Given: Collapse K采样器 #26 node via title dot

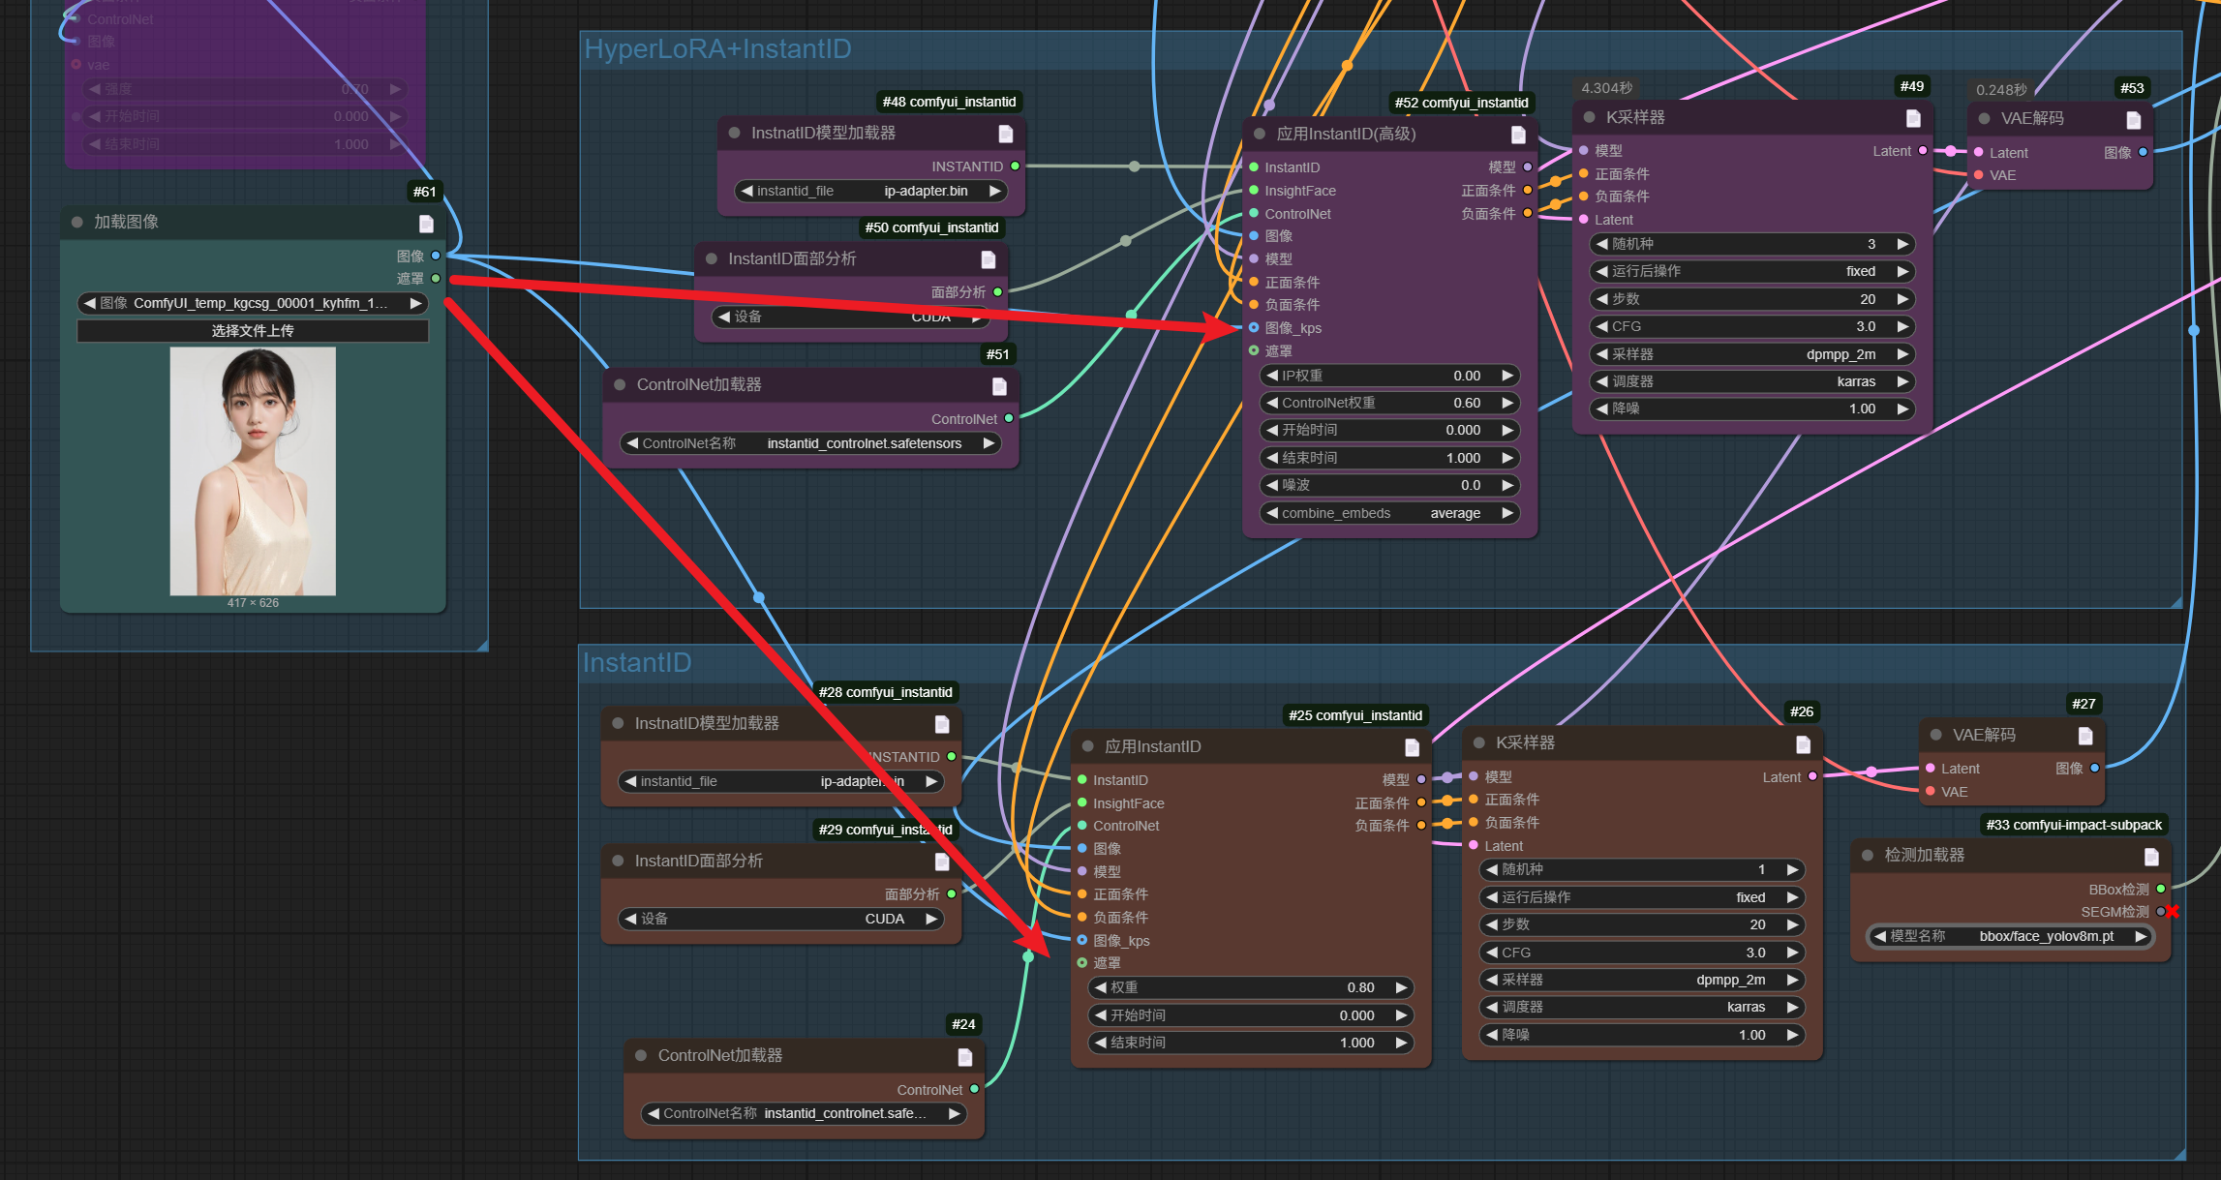Looking at the screenshot, I should (1479, 742).
